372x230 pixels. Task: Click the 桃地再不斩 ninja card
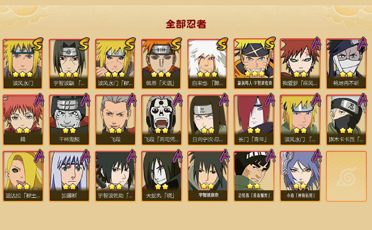coord(346,64)
